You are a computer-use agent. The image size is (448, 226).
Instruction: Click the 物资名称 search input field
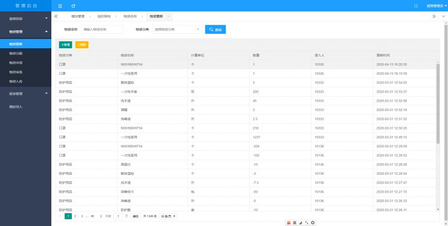(102, 29)
